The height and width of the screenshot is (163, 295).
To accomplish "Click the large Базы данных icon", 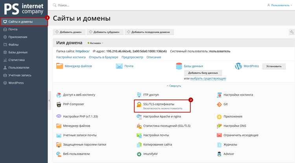I will click(x=179, y=66).
